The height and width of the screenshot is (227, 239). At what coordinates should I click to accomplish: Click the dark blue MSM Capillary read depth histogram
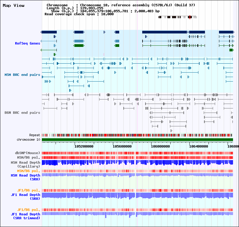click(x=137, y=163)
